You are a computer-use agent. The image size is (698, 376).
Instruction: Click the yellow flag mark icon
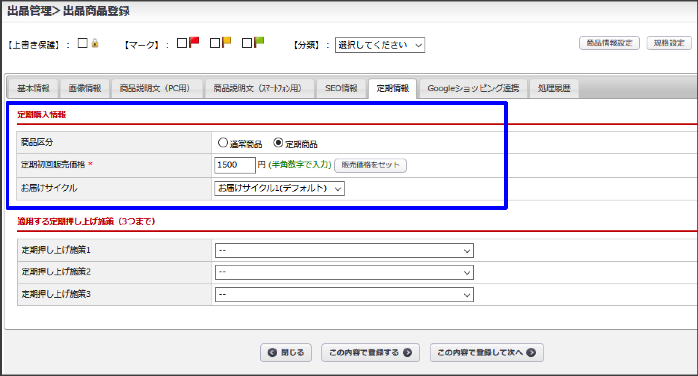[227, 42]
